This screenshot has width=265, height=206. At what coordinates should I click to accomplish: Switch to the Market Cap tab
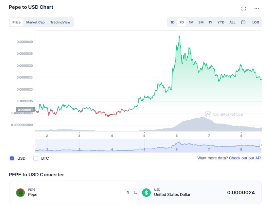coord(35,22)
